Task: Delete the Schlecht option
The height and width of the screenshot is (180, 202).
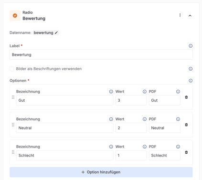Action: [186, 152]
